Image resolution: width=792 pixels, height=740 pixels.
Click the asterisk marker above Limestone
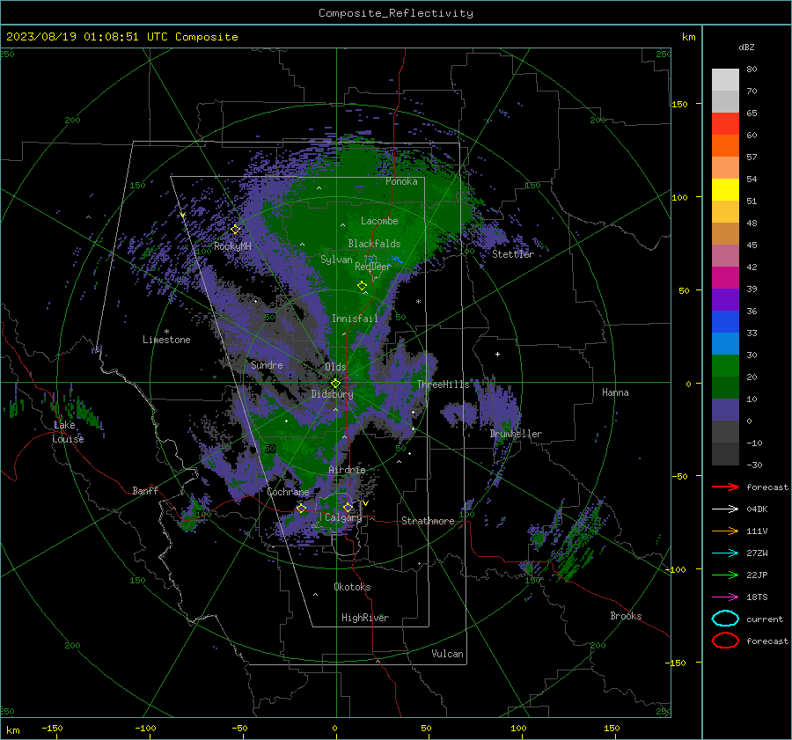click(166, 332)
